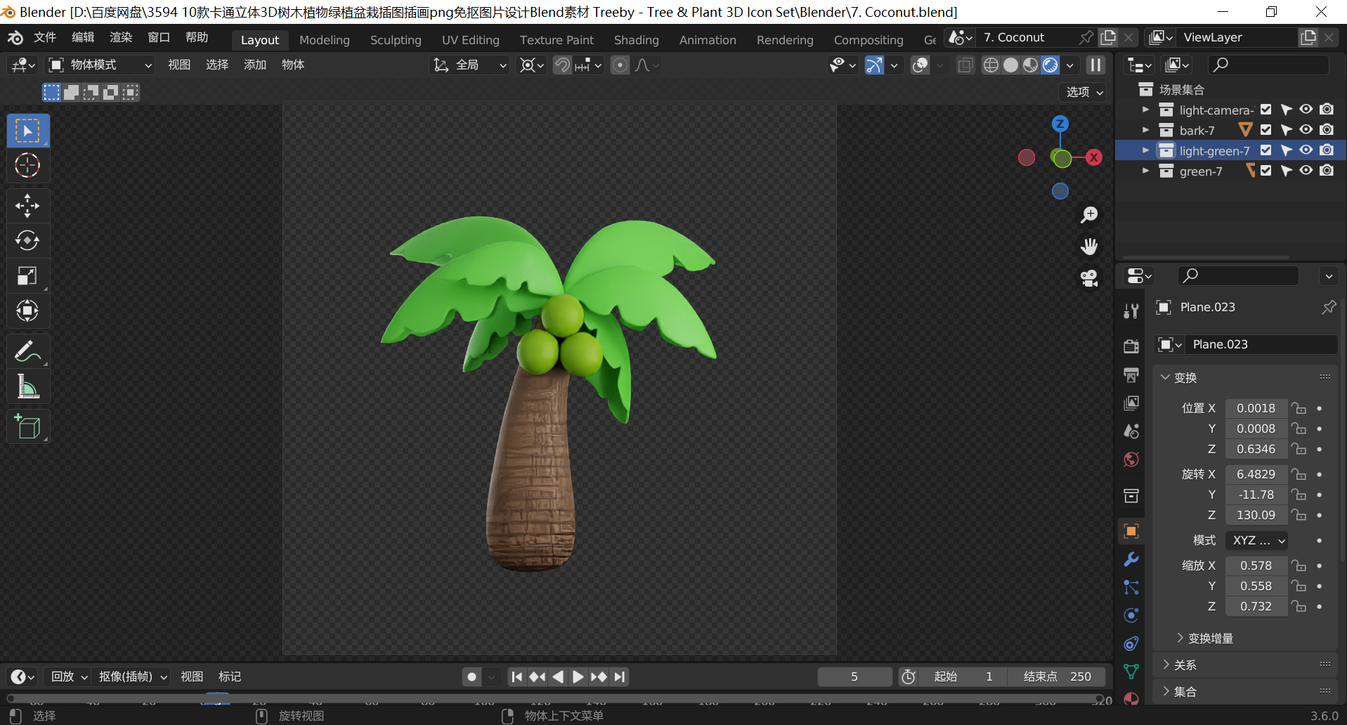Switch to the Sculpting workspace tab

pyautogui.click(x=396, y=40)
